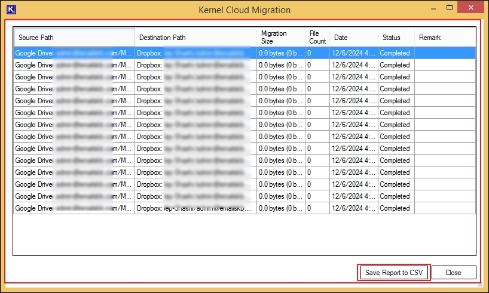The height and width of the screenshot is (293, 489).
Task: Click the 12/6/2024 date in highlighted row
Action: pos(354,53)
